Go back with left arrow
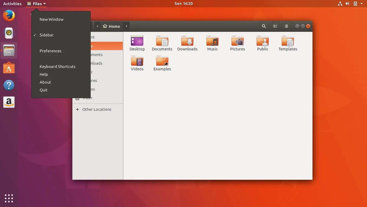Screen dimensions: 367x207 point(97,26)
